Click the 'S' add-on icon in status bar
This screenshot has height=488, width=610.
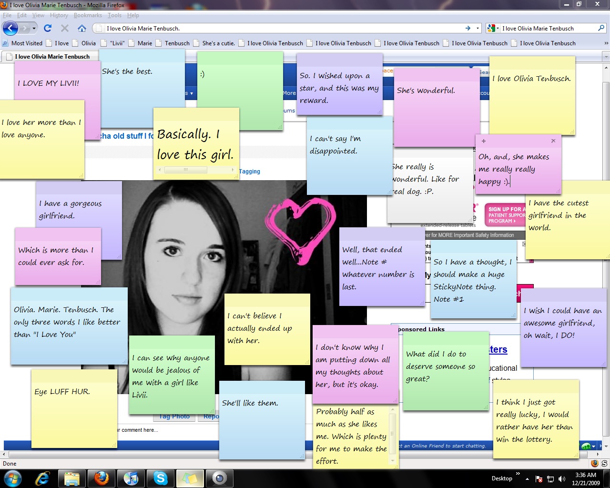[604, 463]
